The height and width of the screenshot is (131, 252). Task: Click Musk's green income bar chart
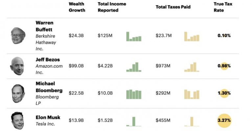(x=134, y=121)
